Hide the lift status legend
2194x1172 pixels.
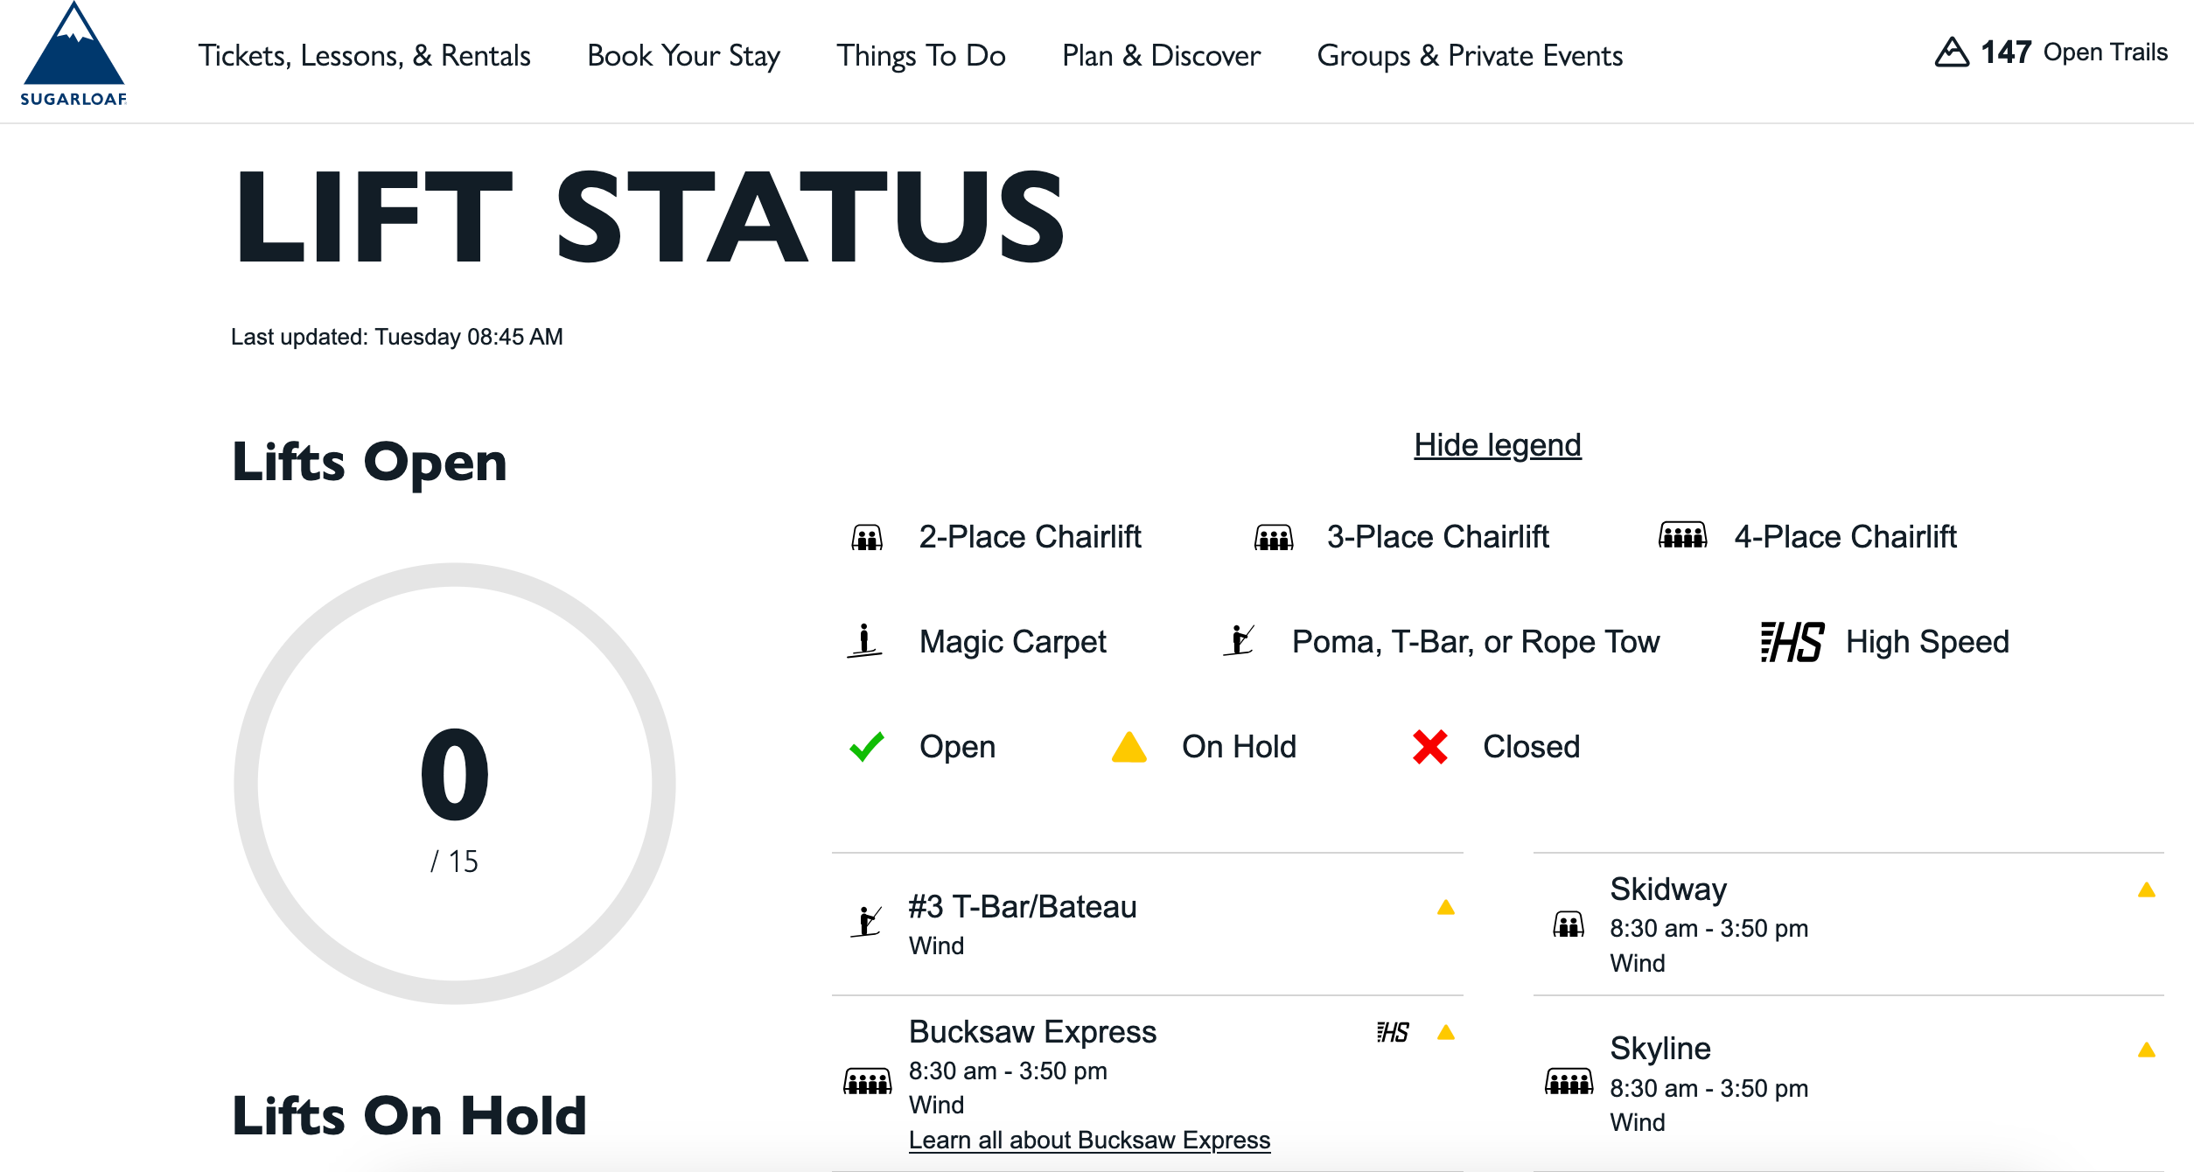(1497, 445)
